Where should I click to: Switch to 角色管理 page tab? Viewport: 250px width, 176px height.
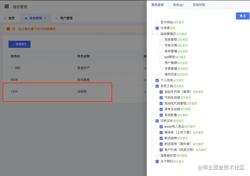coord(36,18)
